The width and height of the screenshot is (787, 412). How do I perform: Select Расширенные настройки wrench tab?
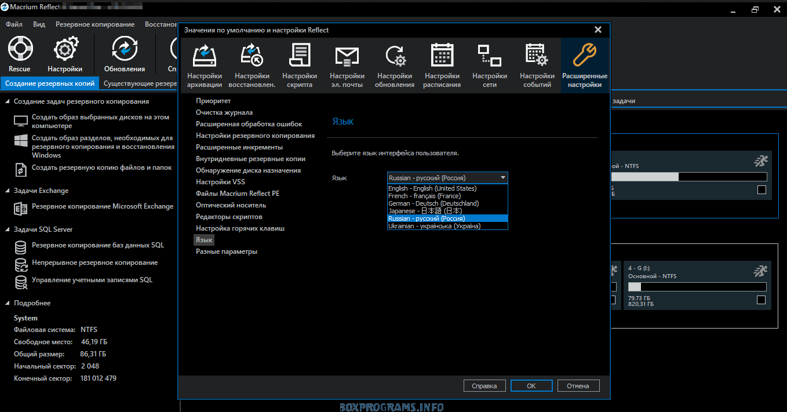click(585, 66)
